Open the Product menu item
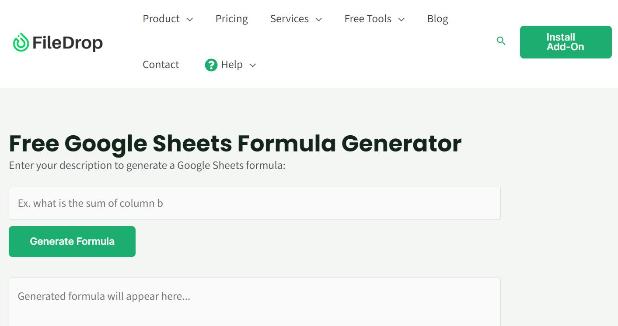This screenshot has height=326, width=618. (x=161, y=19)
